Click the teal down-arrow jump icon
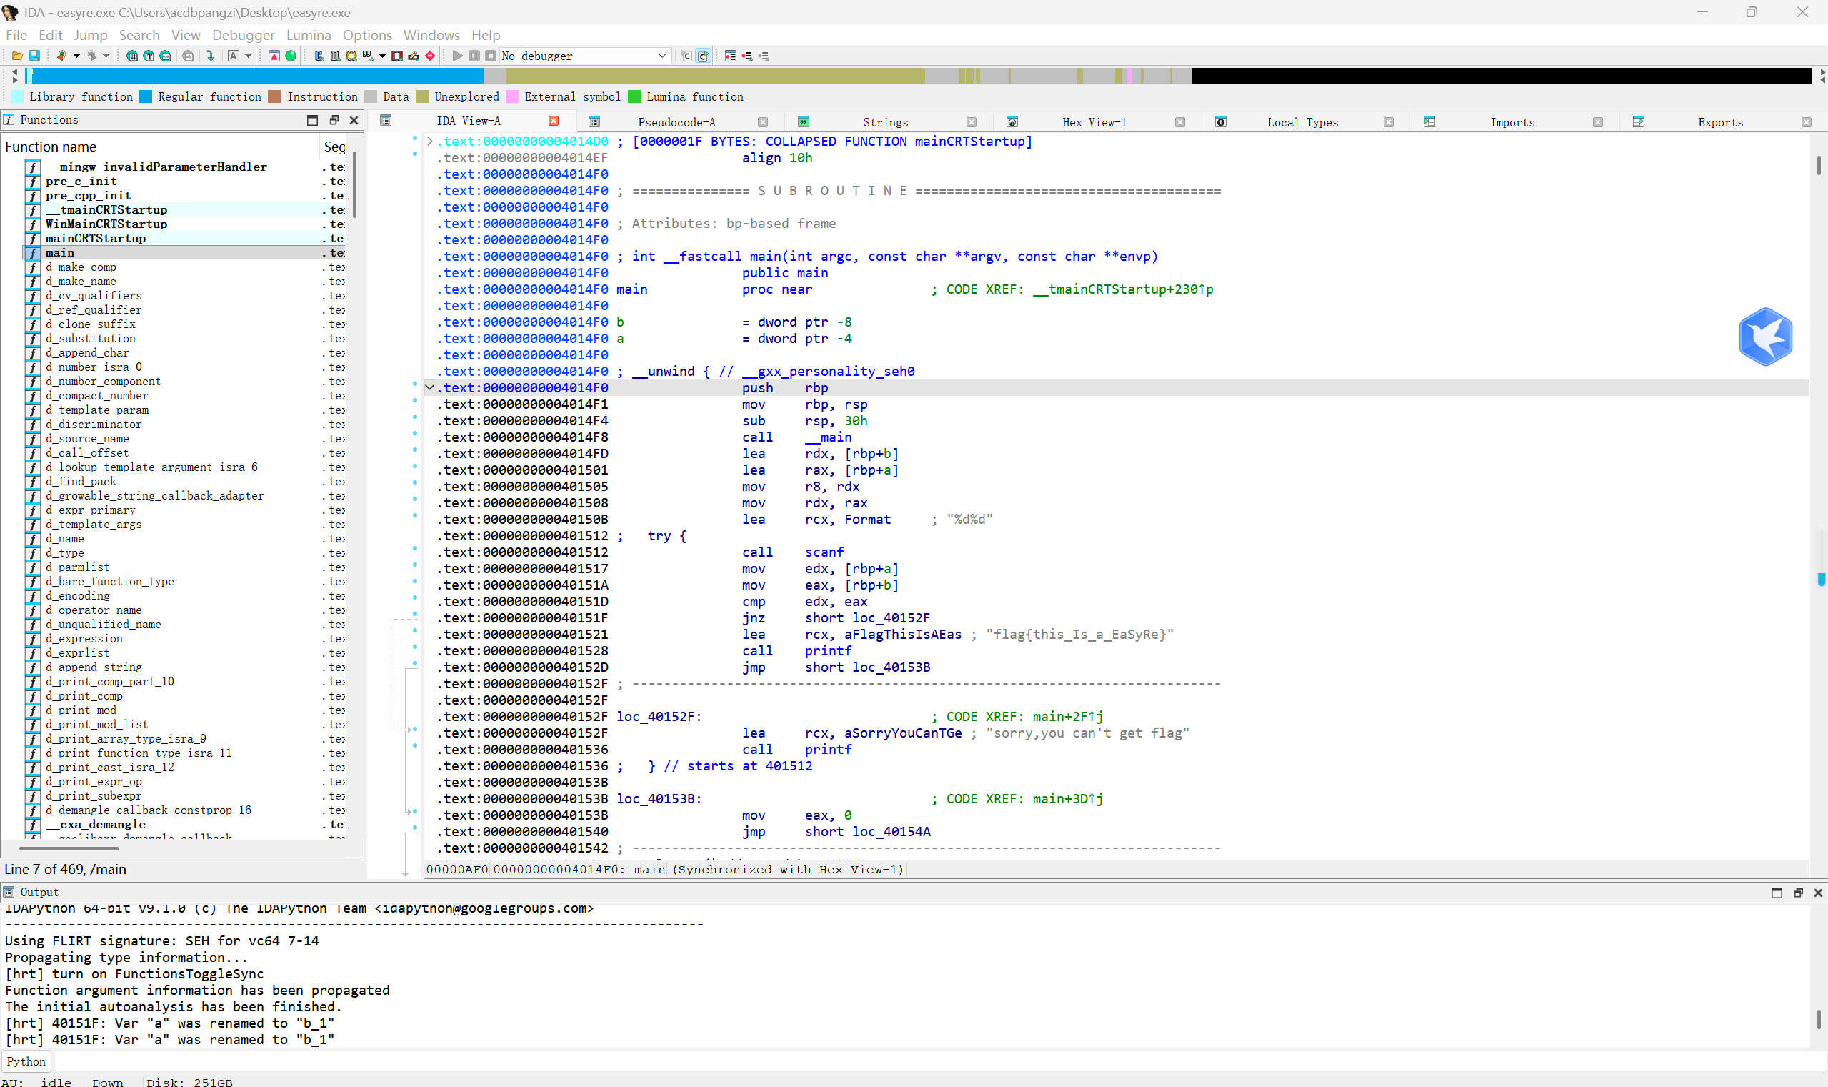This screenshot has height=1087, width=1828. pos(211,56)
